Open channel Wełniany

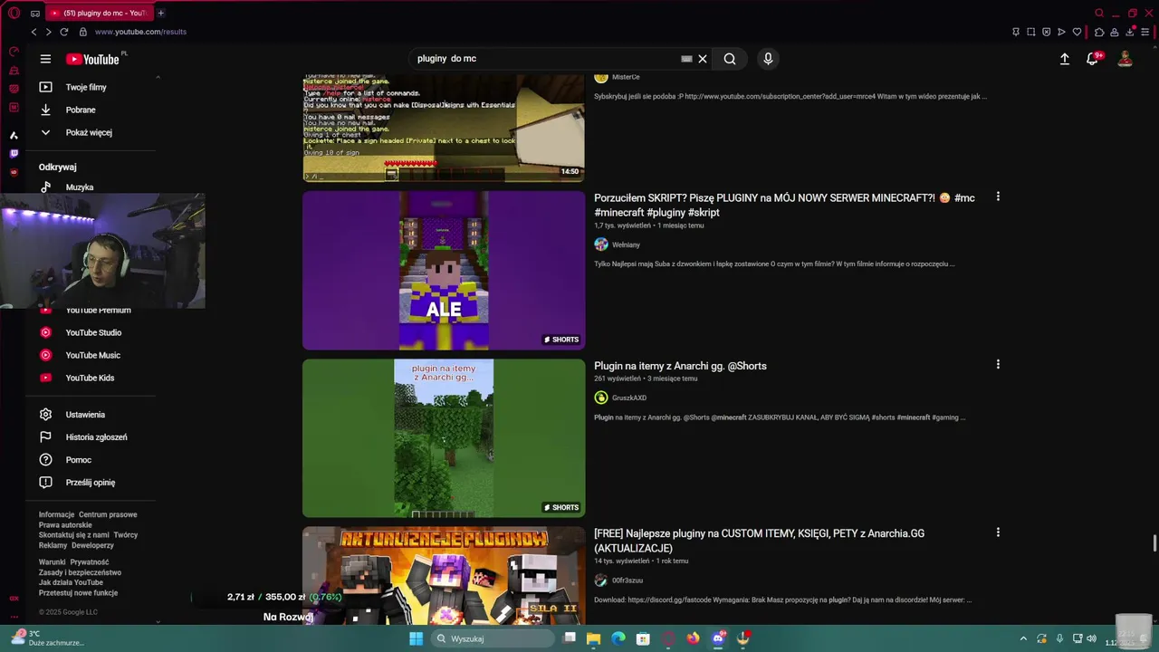[x=626, y=244]
